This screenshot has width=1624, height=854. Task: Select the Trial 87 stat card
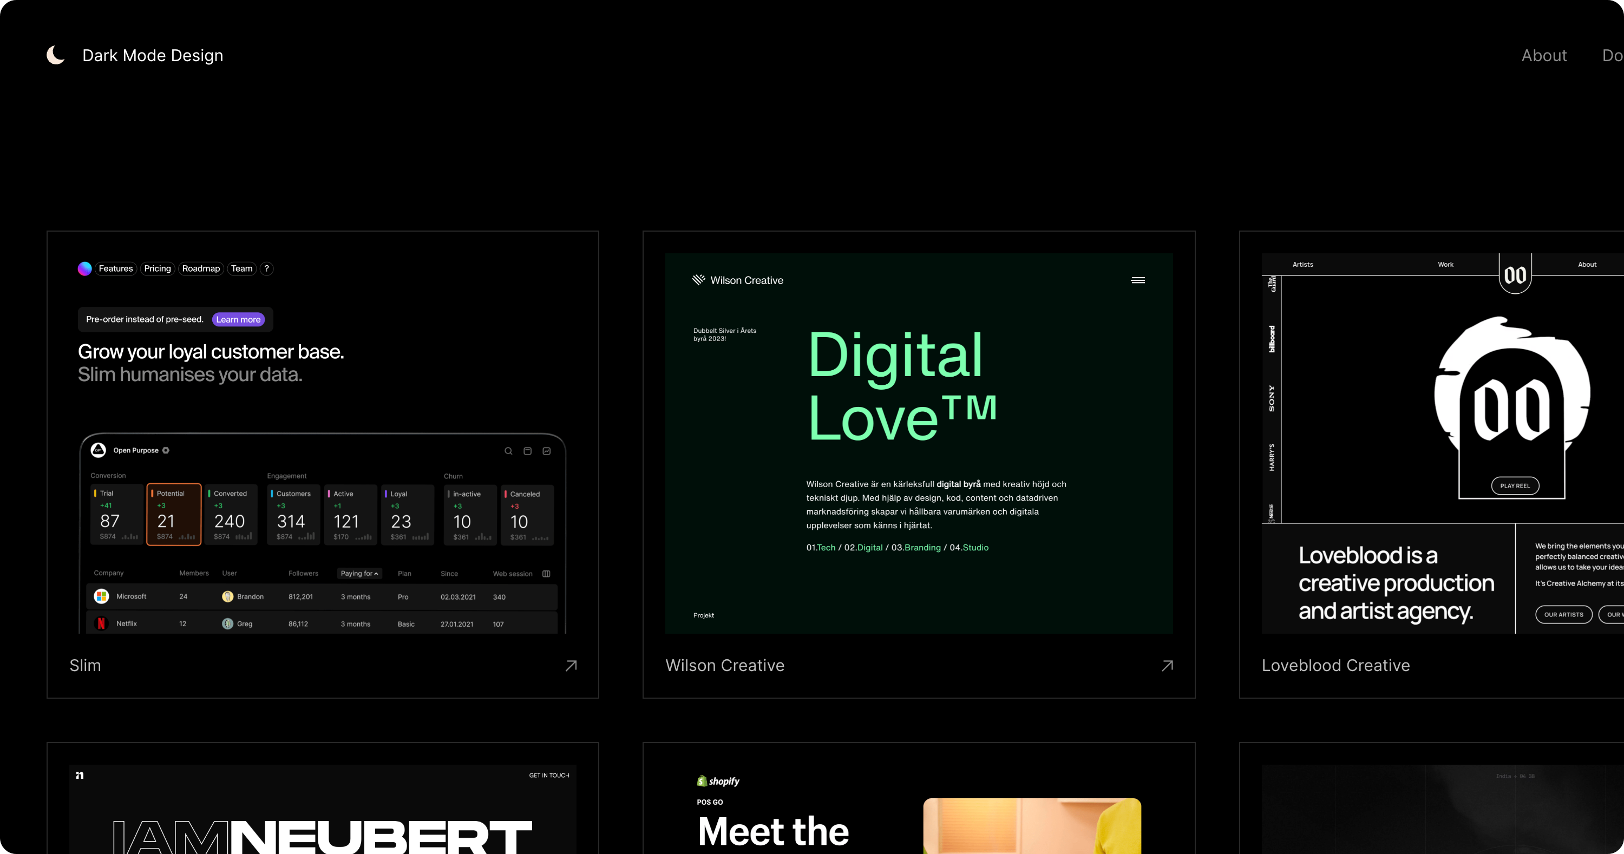coord(117,514)
